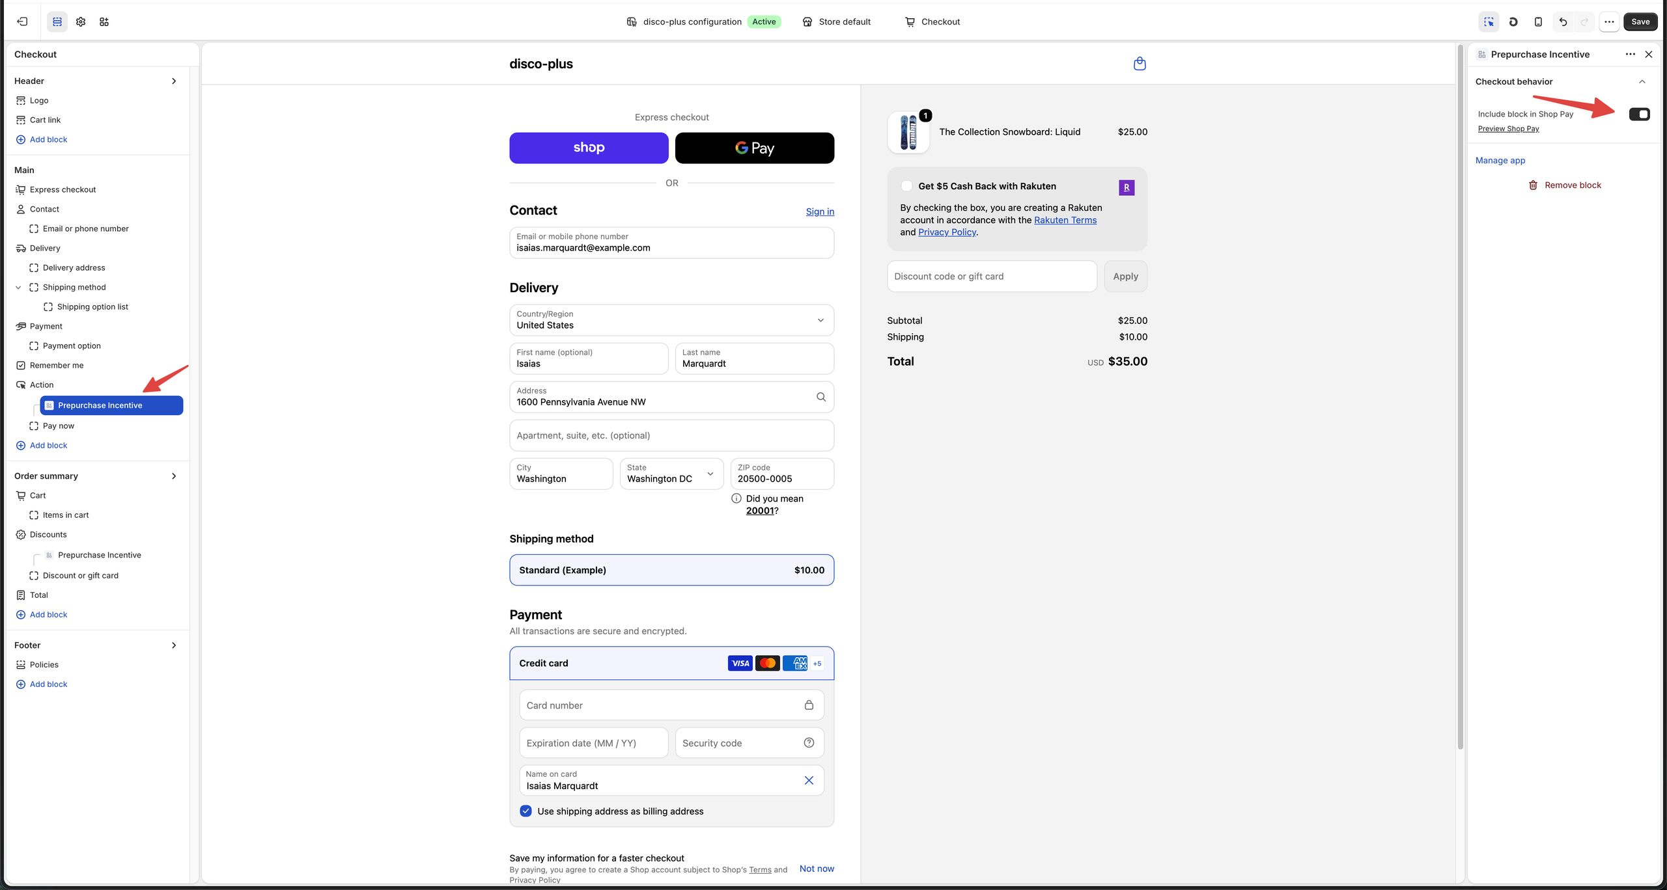Open the Store default selector
1667x890 pixels.
[837, 21]
